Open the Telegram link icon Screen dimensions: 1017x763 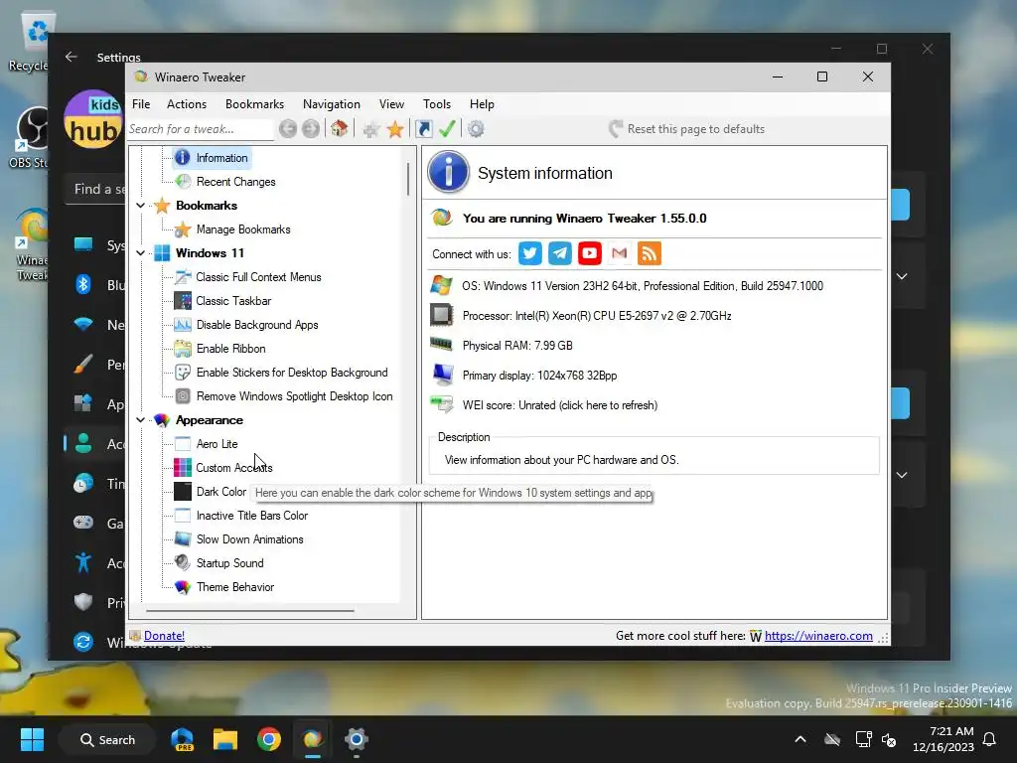[560, 253]
